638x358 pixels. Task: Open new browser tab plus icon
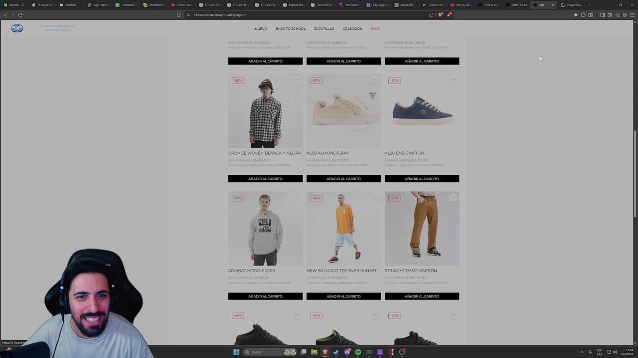590,5
